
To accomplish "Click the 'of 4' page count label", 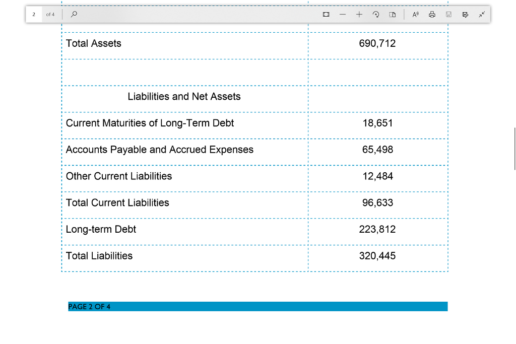I will tap(50, 14).
